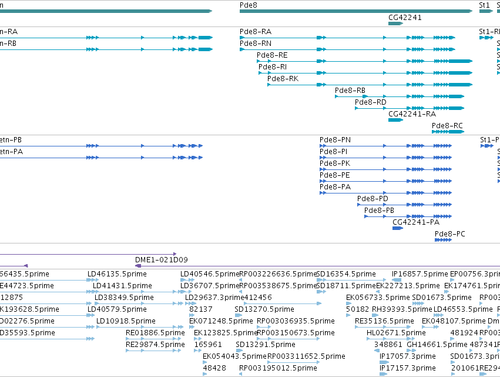Open EST EK123825.5prime
Screen dimensions: 500x377
pyautogui.click(x=226, y=333)
